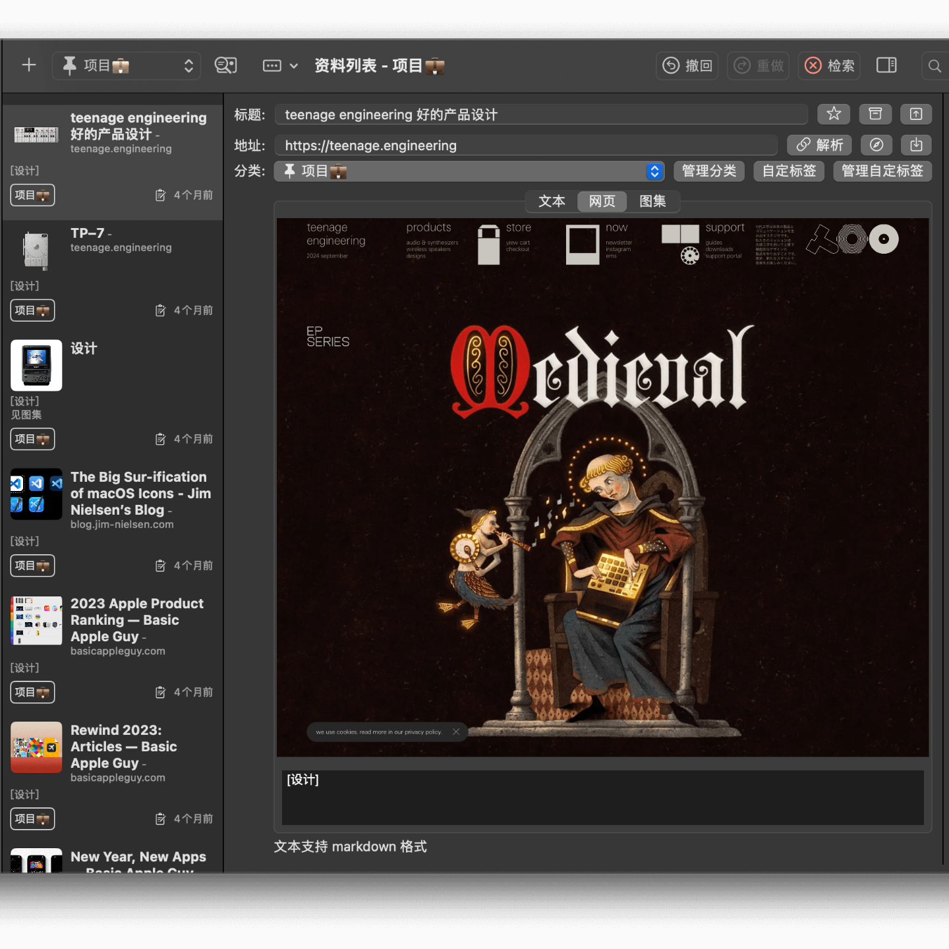Click the 'teenage engineering' logo text on webpage
Screen dimensions: 949x949
tap(336, 234)
